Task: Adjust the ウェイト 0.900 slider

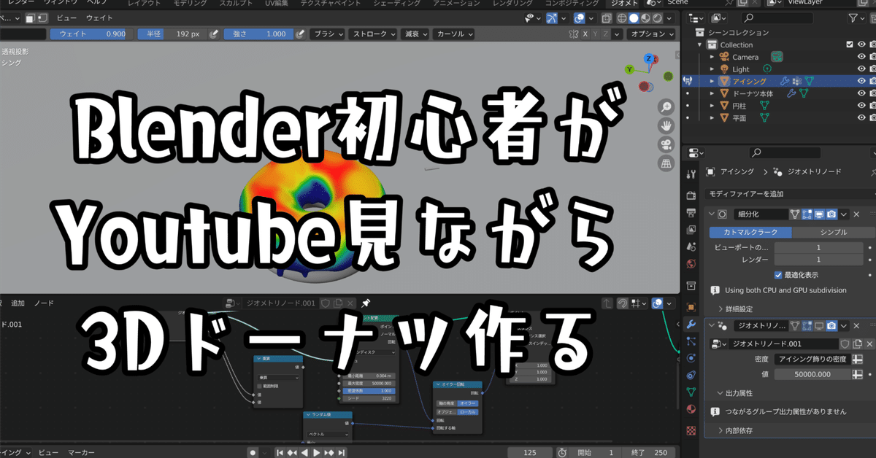Action: tap(91, 34)
